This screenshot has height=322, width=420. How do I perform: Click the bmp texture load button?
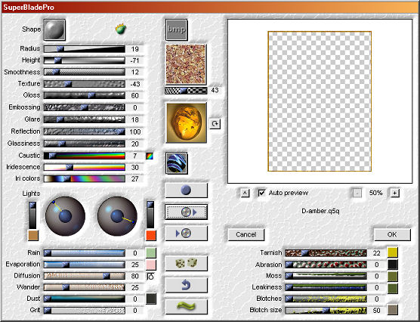(176, 29)
